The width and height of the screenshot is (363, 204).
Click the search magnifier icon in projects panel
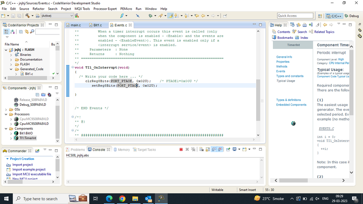tap(32, 32)
